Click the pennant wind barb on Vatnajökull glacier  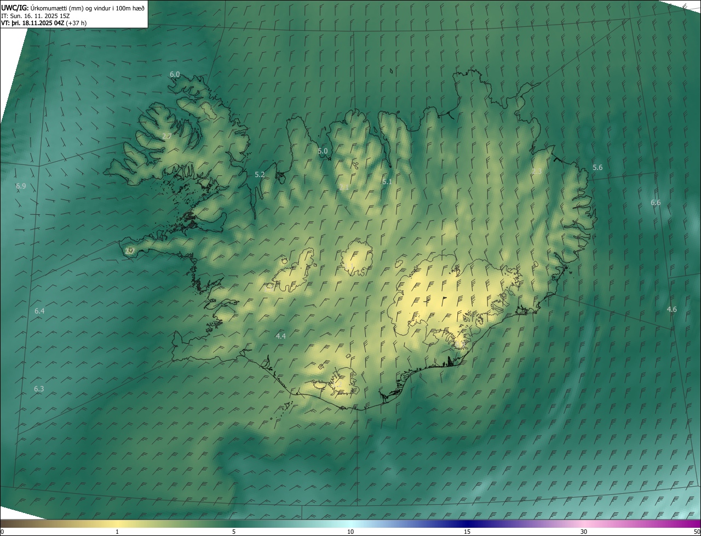tap(444, 300)
